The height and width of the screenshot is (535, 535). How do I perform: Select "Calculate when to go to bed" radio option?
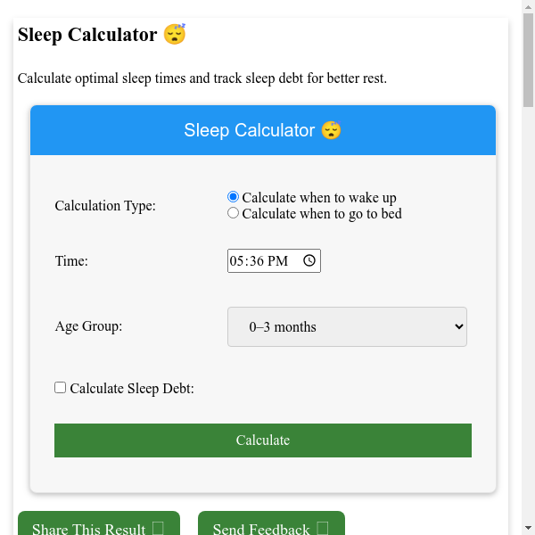pos(234,213)
